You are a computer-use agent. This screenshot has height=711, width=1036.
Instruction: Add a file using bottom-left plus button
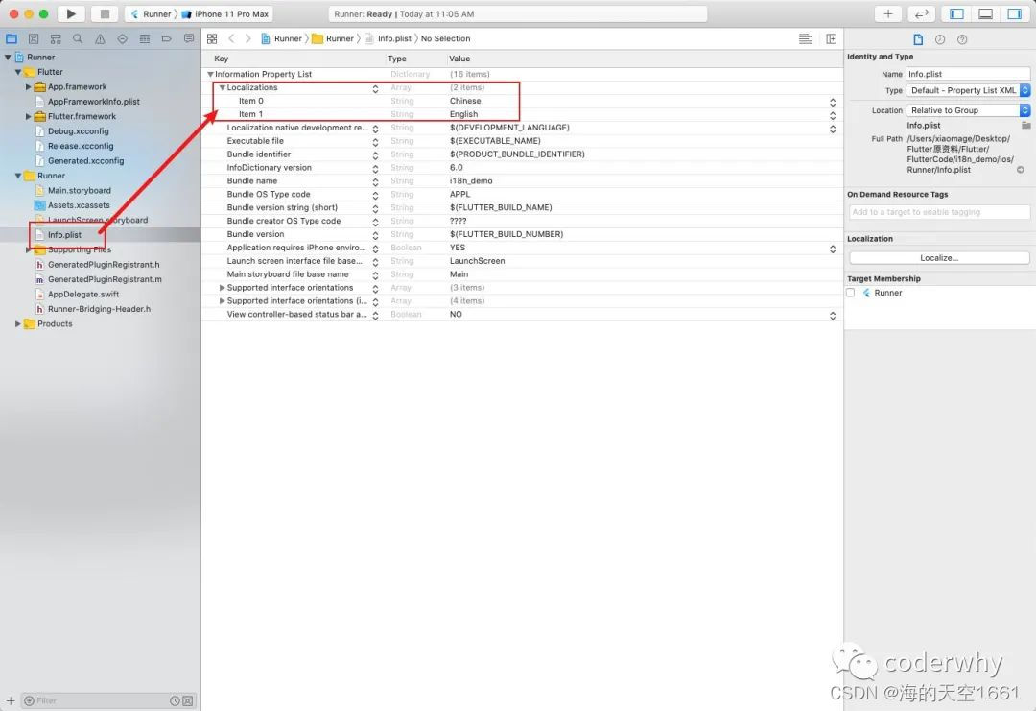11,700
